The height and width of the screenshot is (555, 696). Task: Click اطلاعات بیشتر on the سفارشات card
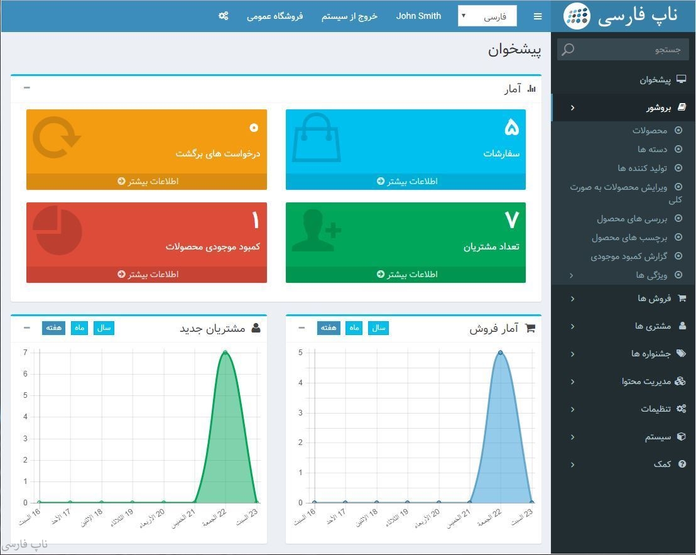[x=406, y=182]
